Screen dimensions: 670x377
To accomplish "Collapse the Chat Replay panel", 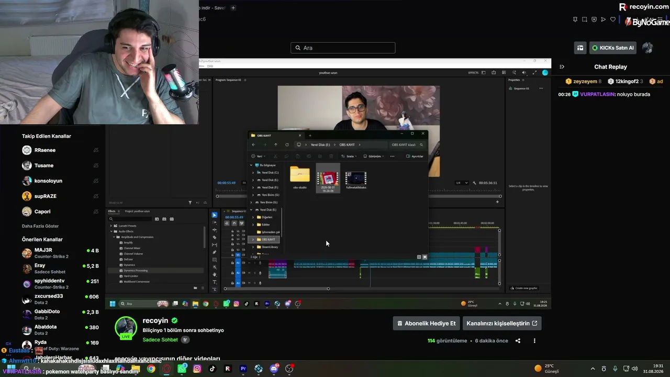I will pyautogui.click(x=562, y=67).
